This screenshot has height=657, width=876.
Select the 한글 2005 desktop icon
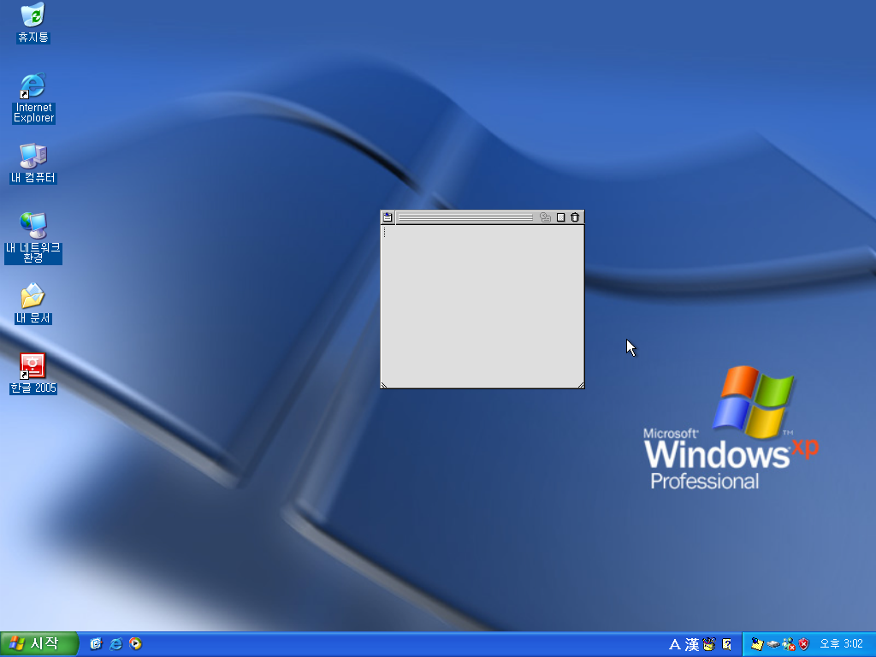click(33, 373)
